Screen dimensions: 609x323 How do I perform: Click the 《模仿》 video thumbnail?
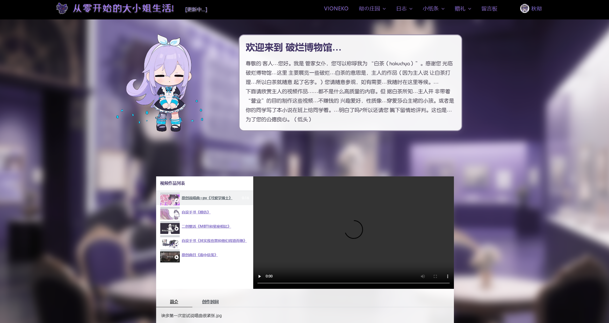170,214
